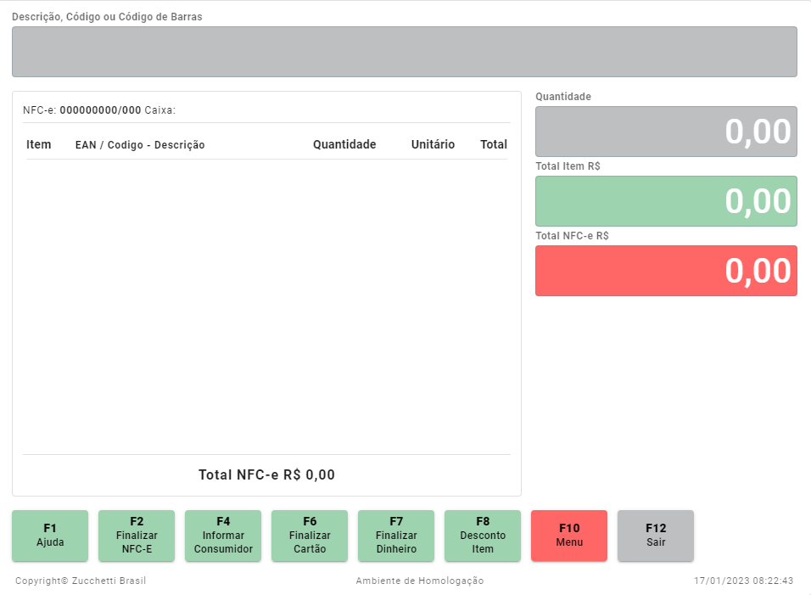Click the Ambiente de Homologação footer text
Image resolution: width=811 pixels, height=595 pixels.
tap(420, 581)
